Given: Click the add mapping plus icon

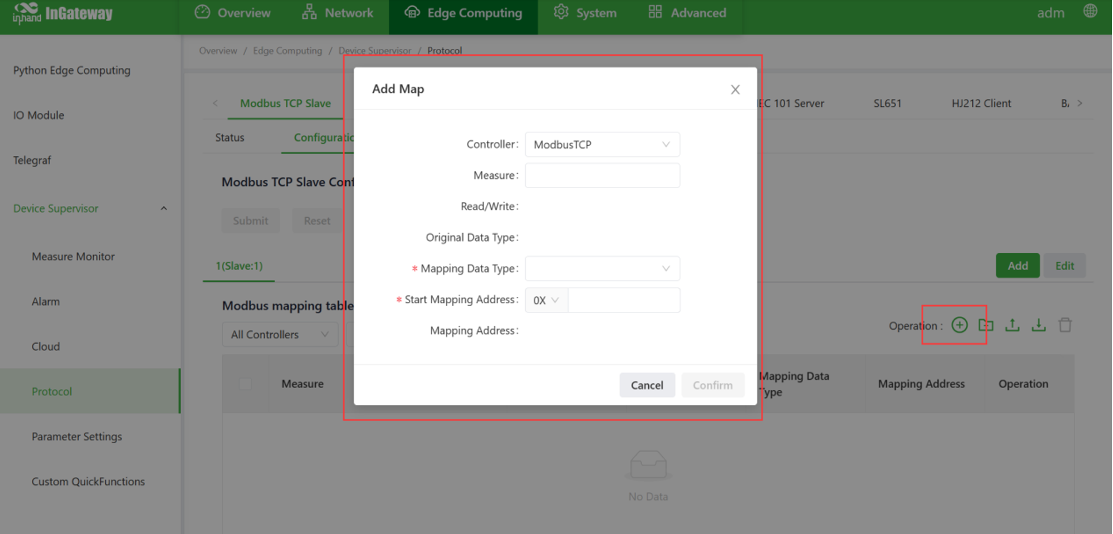Looking at the screenshot, I should click(959, 325).
